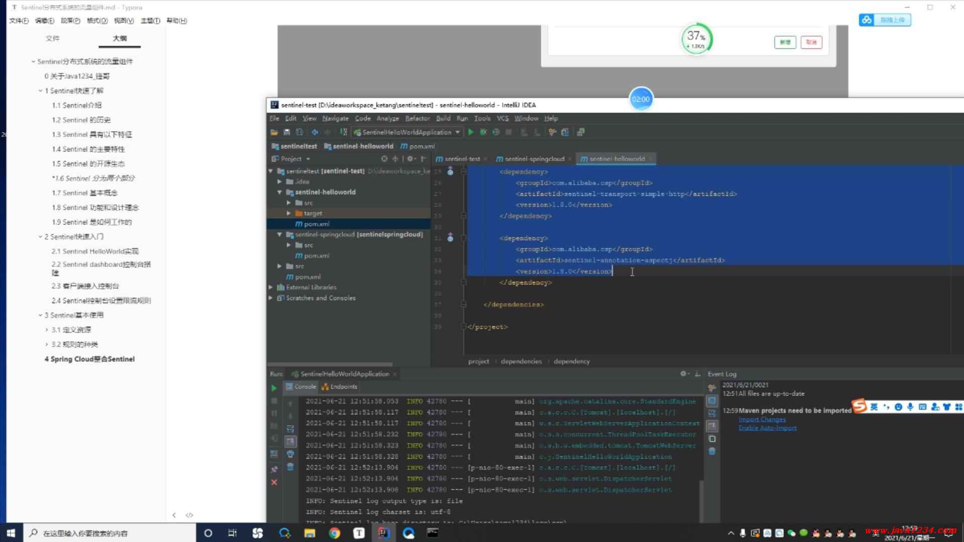The image size is (964, 542).
Task: Expand Scratches and Consoles node
Action: [x=271, y=298]
